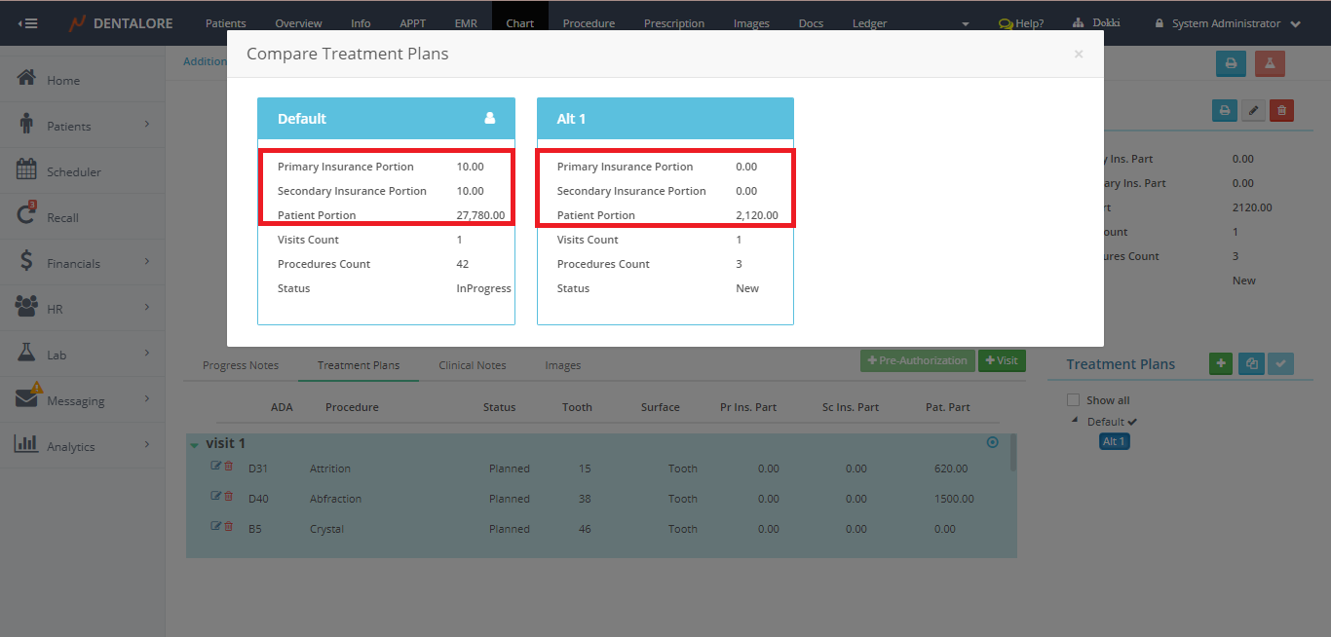The width and height of the screenshot is (1331, 637).
Task: Click the red lab flask icon
Action: click(1270, 63)
